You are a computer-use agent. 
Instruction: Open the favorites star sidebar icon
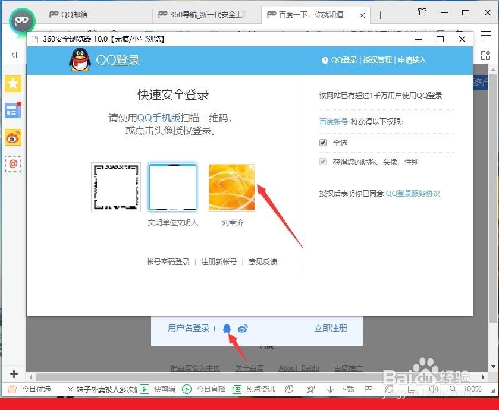[13, 84]
